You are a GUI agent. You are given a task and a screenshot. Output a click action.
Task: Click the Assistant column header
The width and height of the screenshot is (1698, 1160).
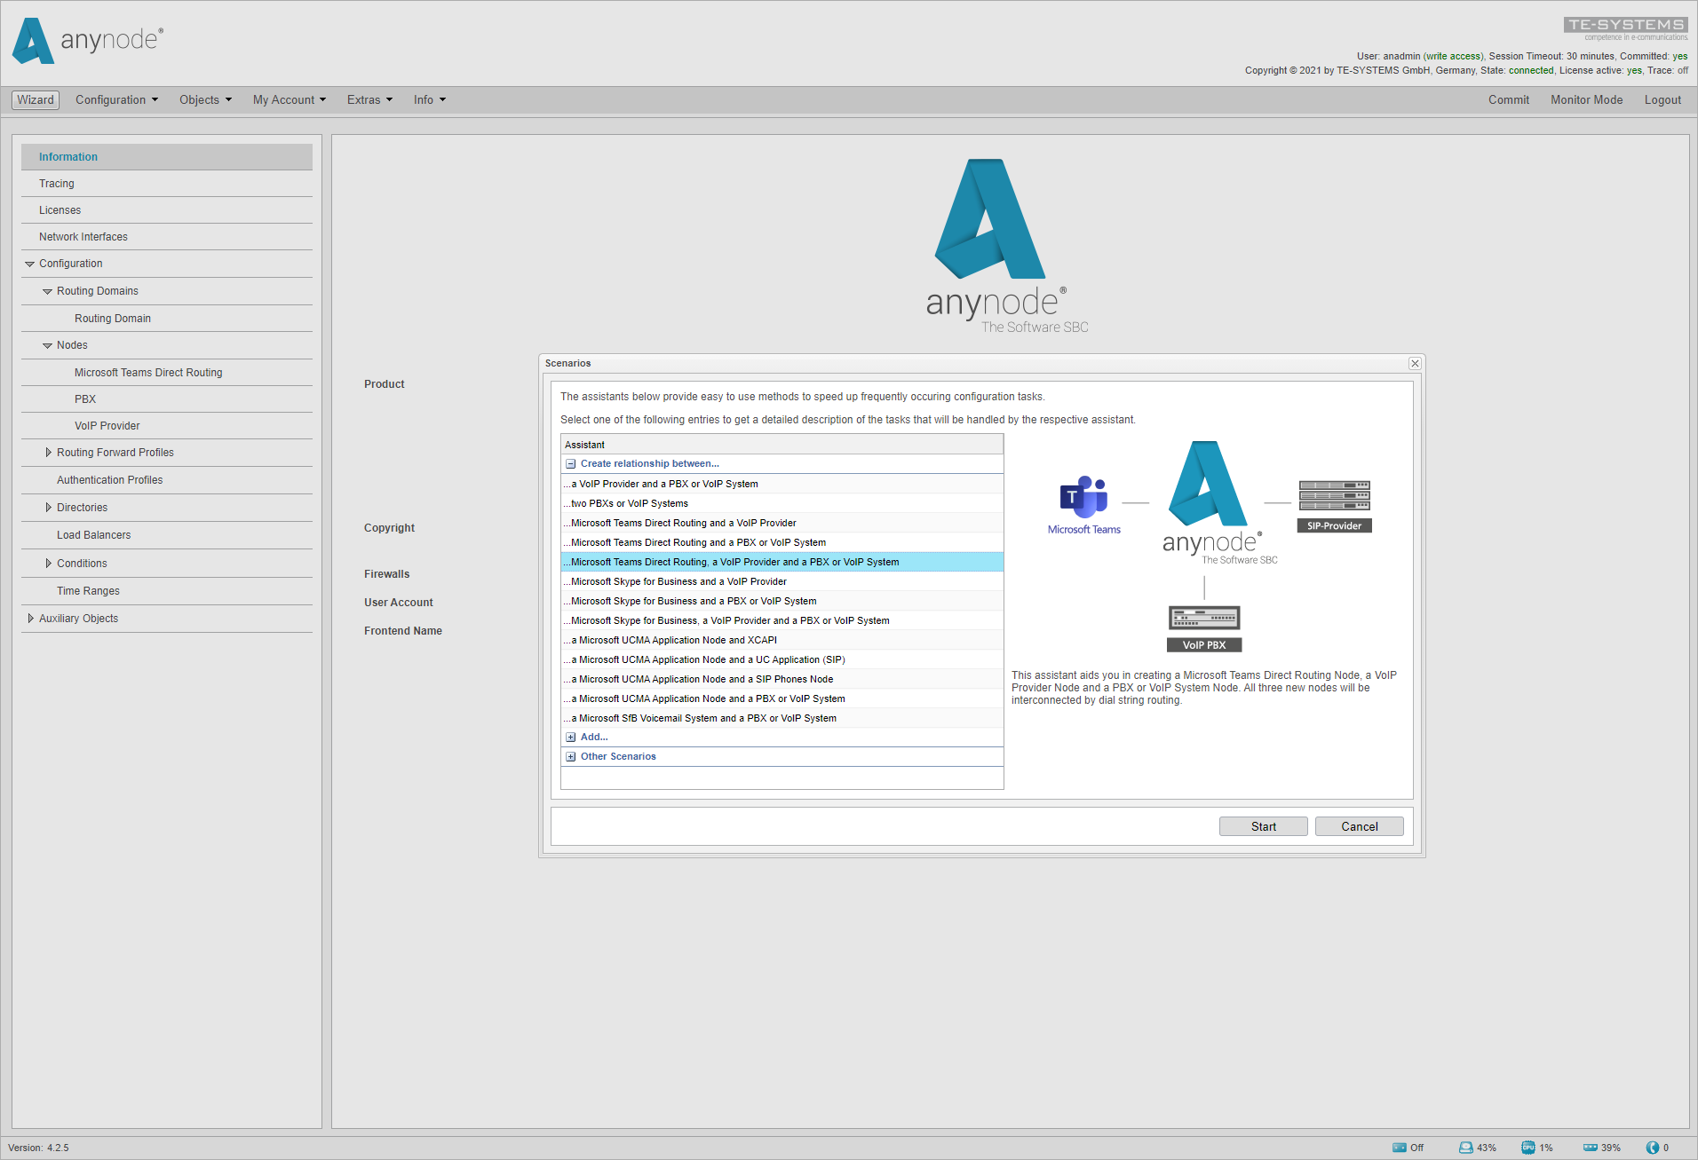[x=782, y=445]
